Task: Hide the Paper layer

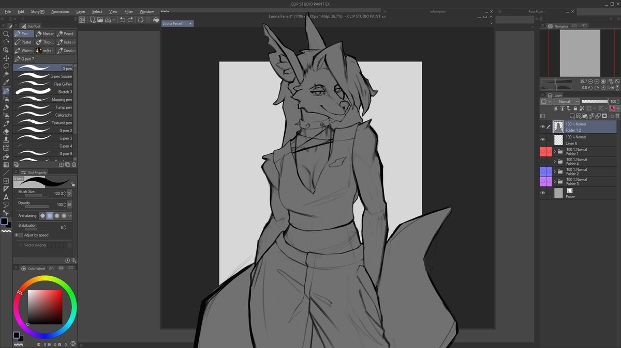Action: pos(543,193)
